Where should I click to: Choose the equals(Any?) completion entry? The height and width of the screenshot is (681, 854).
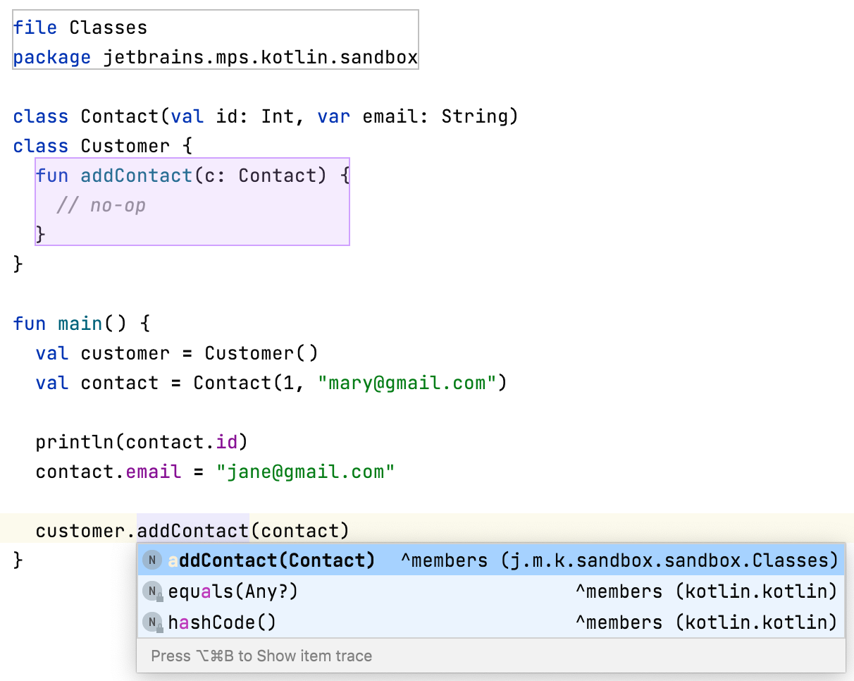(x=490, y=591)
